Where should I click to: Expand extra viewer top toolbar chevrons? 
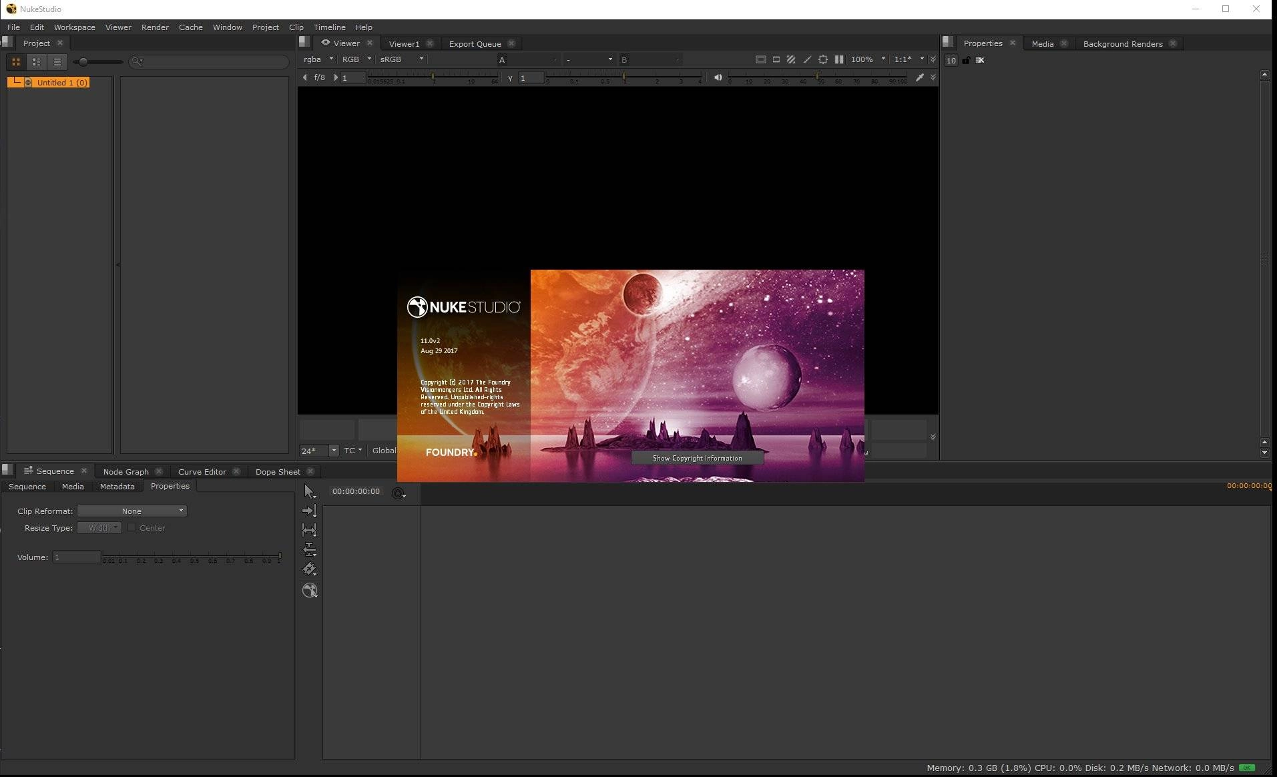pos(933,59)
